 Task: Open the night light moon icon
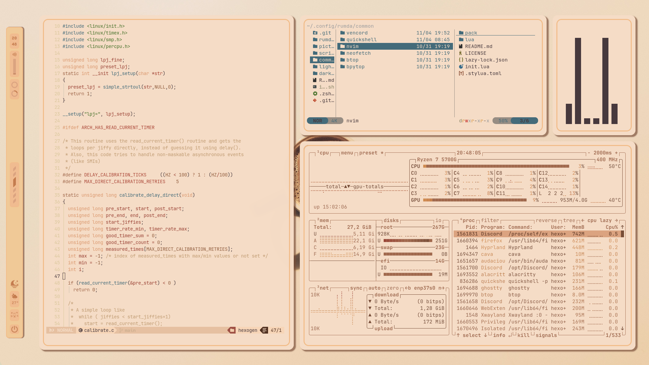point(15,284)
